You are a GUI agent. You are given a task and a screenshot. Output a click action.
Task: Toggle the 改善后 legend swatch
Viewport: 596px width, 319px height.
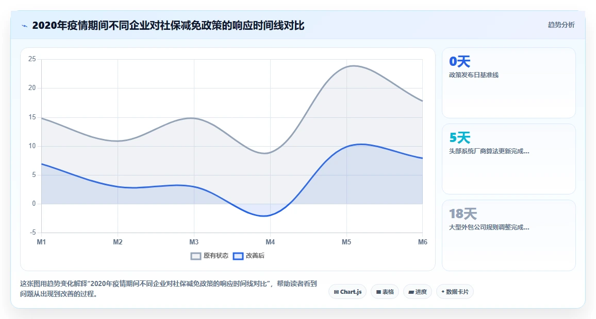tap(238, 256)
